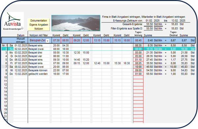The width and height of the screenshot is (198, 129).
Task: Open the Notizen button
Action: pyautogui.click(x=39, y=29)
